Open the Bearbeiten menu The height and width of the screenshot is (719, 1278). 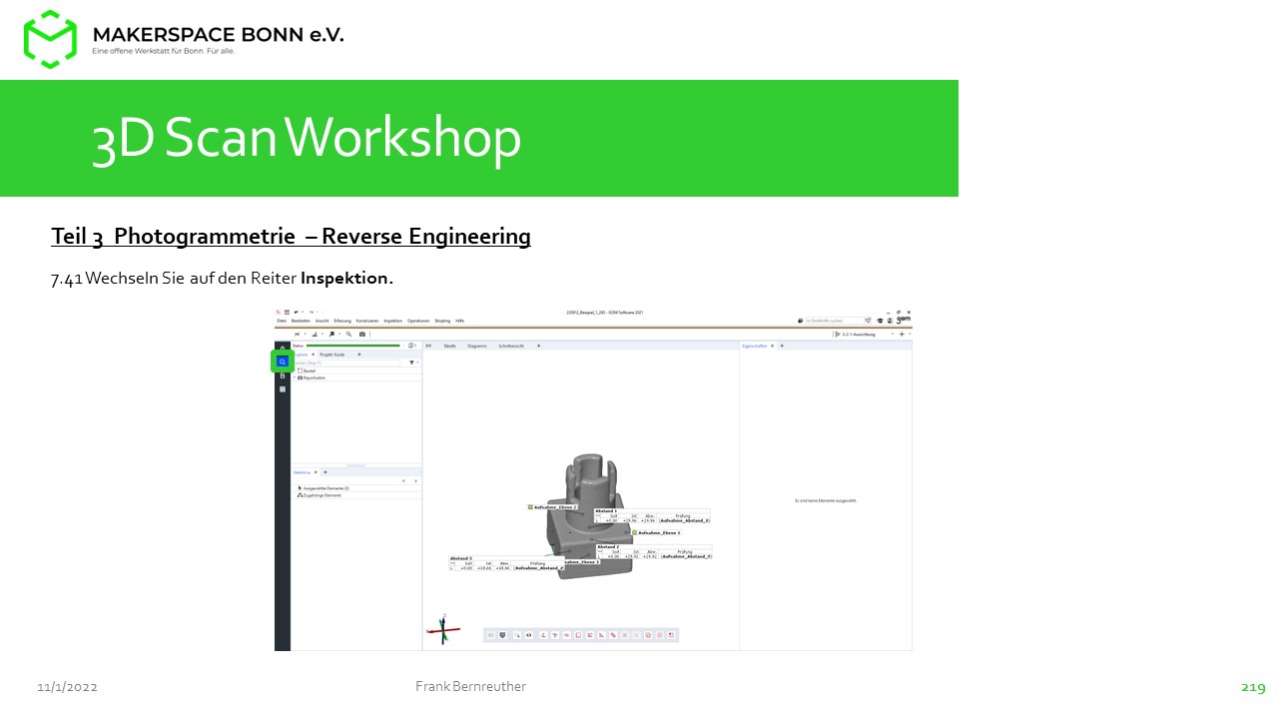301,321
